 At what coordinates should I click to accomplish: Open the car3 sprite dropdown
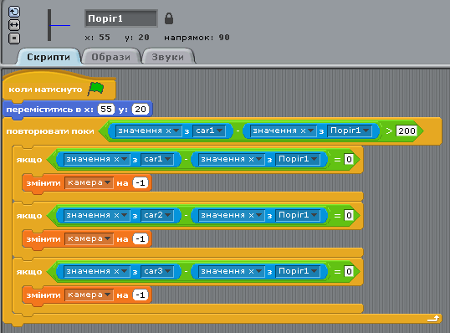pos(157,271)
